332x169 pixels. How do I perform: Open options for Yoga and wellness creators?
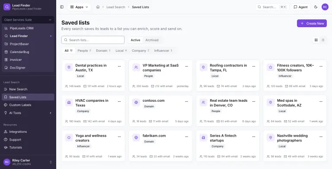pos(119,137)
